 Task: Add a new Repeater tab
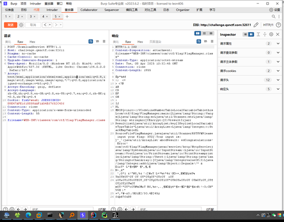point(67,16)
